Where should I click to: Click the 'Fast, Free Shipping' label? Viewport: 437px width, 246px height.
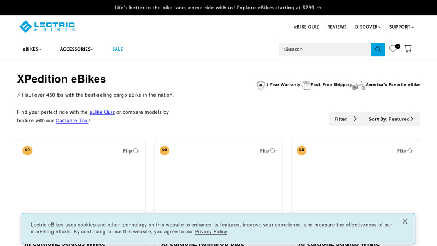(331, 85)
